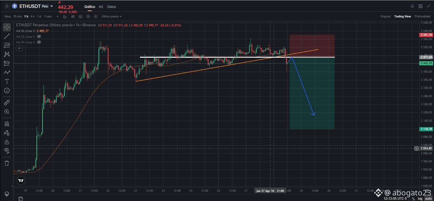The width and height of the screenshot is (434, 201).
Task: Toggle the magnet snap mode
Action: [x=7, y=124]
